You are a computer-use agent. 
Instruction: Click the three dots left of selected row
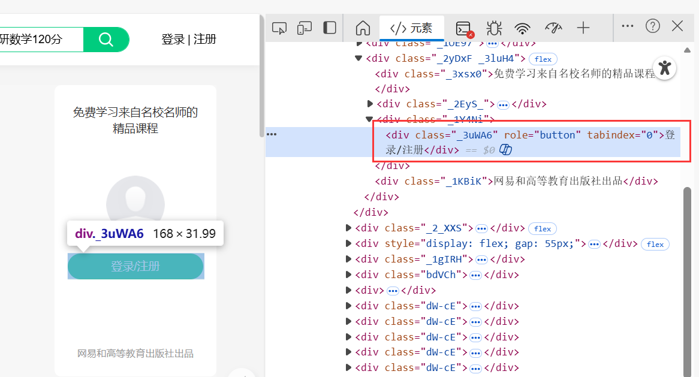(272, 134)
